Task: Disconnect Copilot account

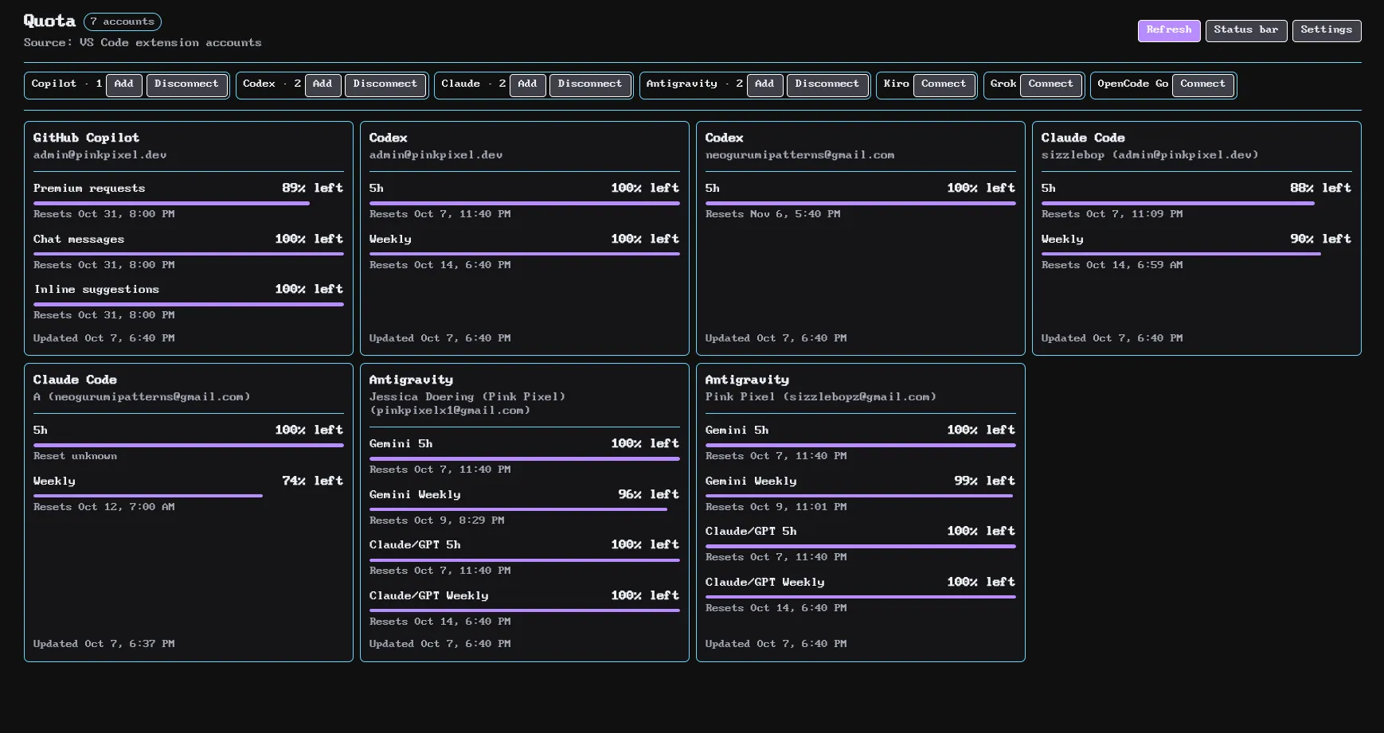Action: pyautogui.click(x=186, y=84)
